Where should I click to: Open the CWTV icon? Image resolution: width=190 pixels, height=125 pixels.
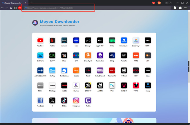click(52, 55)
